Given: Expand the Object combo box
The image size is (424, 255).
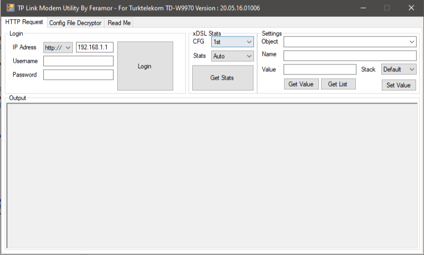Looking at the screenshot, I should click(x=350, y=42).
